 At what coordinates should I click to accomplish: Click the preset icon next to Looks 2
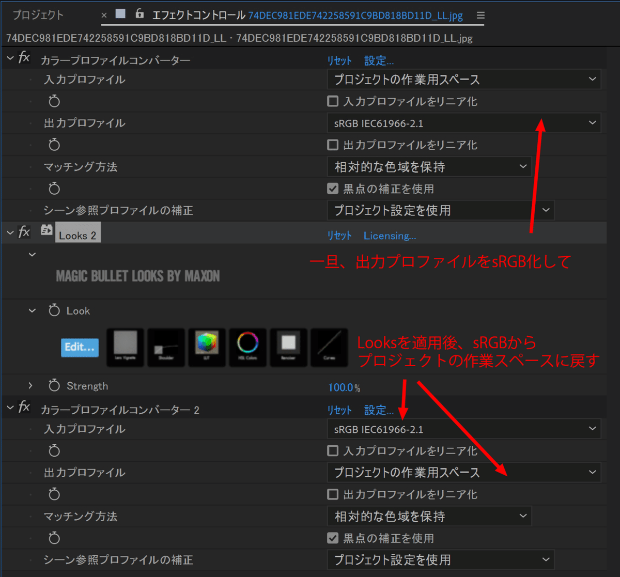point(47,230)
